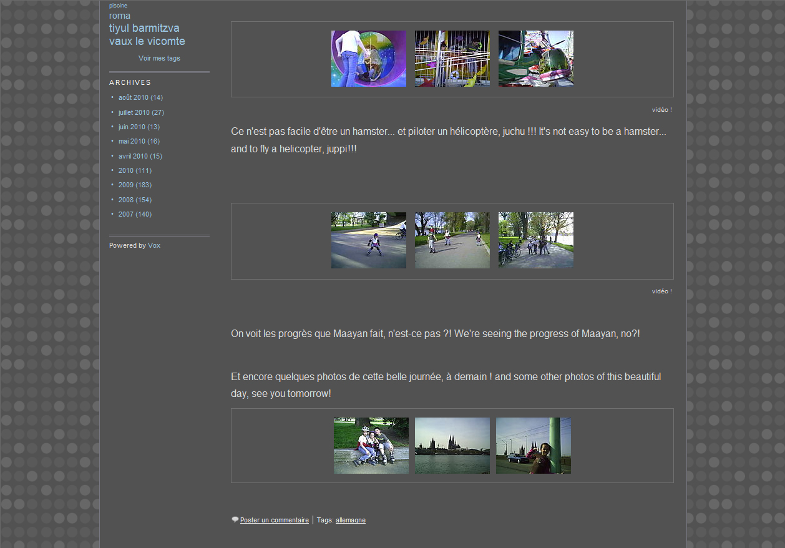The height and width of the screenshot is (548, 785).
Task: Open the cathedral skyline river photo
Action: coord(452,446)
